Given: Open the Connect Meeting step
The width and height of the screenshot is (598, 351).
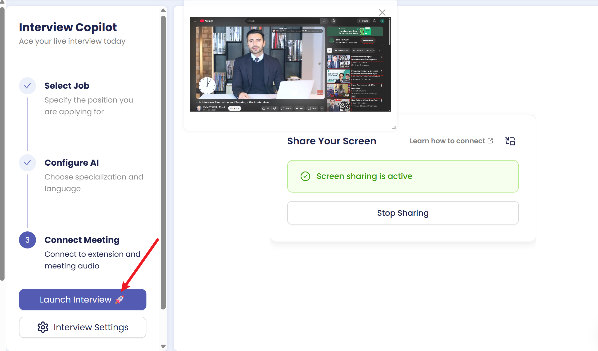Looking at the screenshot, I should pyautogui.click(x=82, y=240).
